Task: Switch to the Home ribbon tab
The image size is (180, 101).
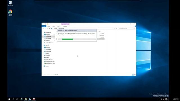Action: point(49,26)
